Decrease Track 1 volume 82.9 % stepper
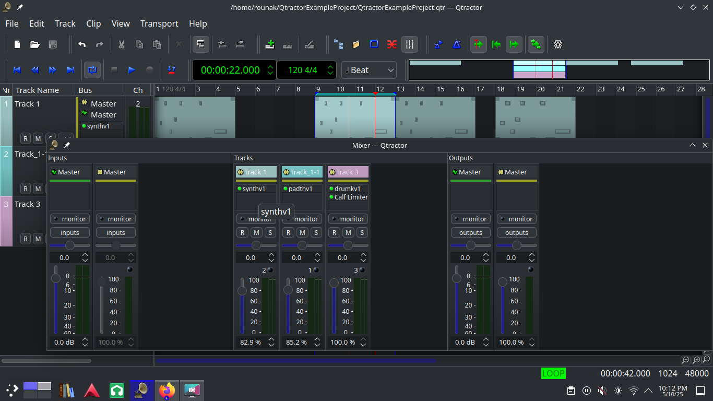The image size is (713, 401). [271, 345]
